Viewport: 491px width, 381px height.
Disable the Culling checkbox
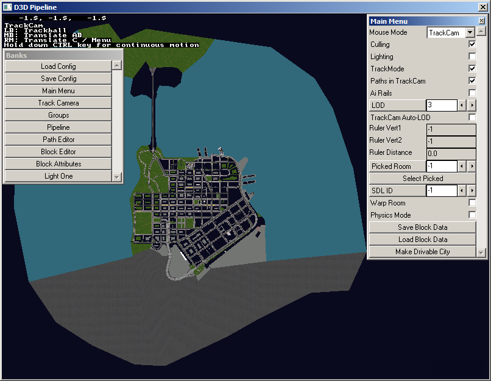coord(472,44)
